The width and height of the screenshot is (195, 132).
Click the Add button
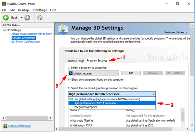tap(131, 73)
